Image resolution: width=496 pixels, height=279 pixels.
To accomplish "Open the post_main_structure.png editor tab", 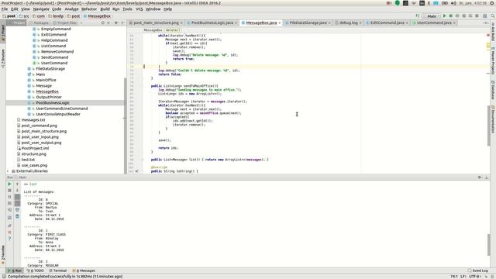I will (x=156, y=22).
